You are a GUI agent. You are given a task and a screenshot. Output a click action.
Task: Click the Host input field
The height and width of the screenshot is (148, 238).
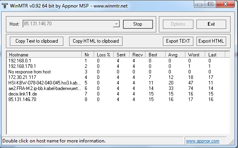[x=68, y=24]
